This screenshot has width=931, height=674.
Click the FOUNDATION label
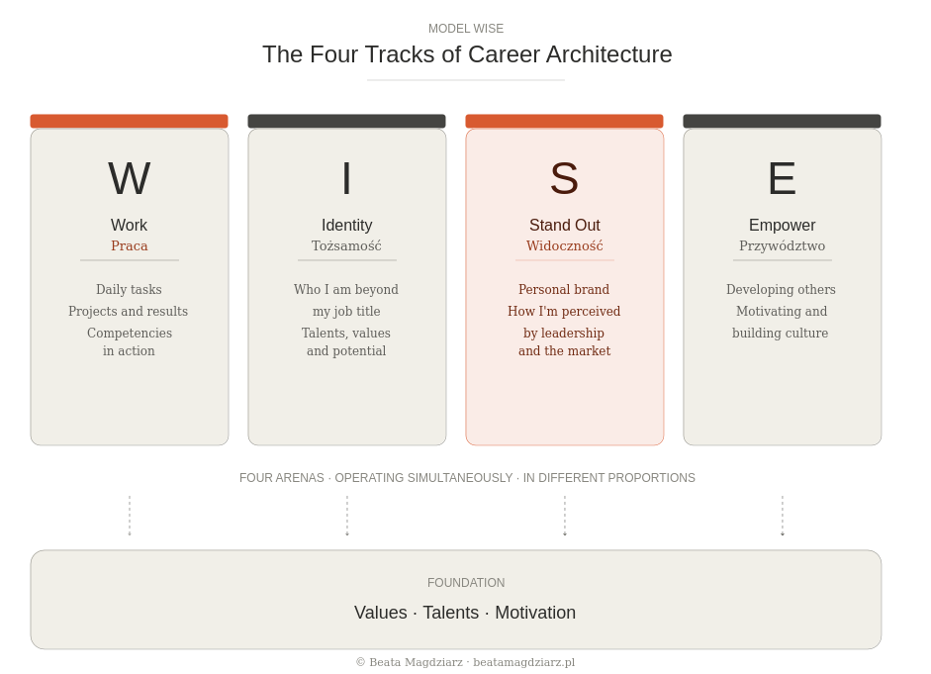point(466,583)
